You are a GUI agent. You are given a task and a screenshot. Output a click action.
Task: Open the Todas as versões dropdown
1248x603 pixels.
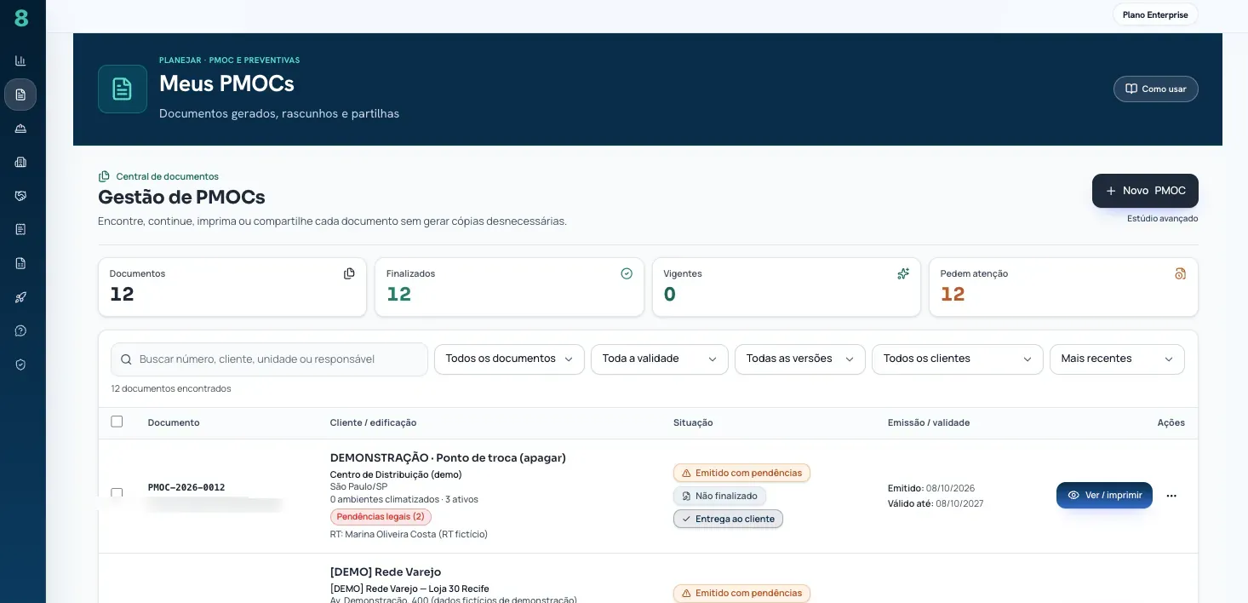pyautogui.click(x=800, y=359)
